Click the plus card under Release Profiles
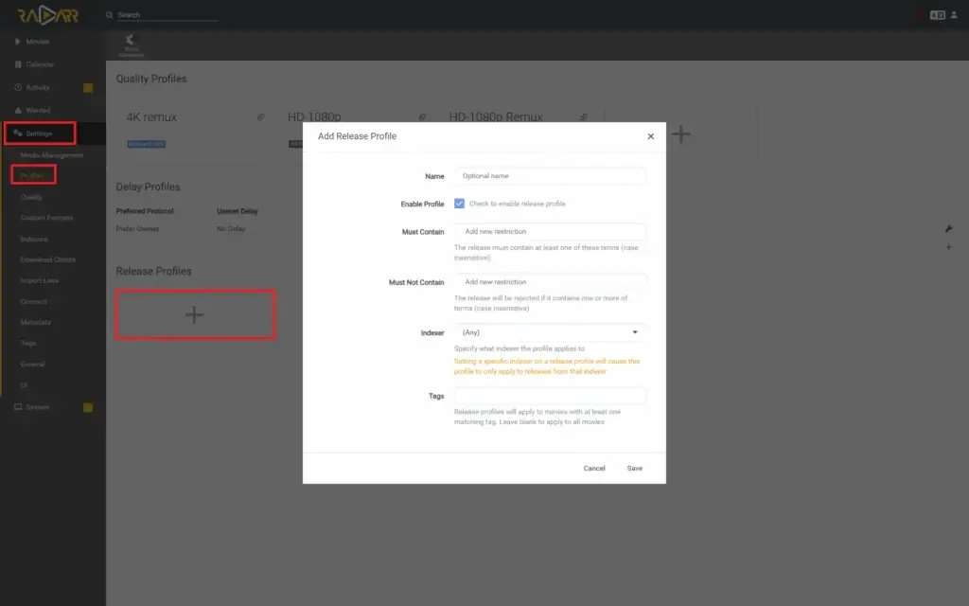The height and width of the screenshot is (606, 969). click(x=195, y=315)
